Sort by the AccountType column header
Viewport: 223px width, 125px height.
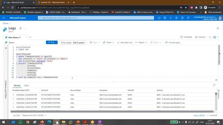point(75,90)
